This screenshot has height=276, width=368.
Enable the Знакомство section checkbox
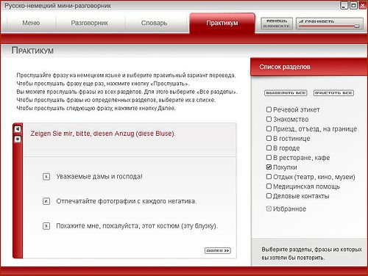pyautogui.click(x=269, y=119)
